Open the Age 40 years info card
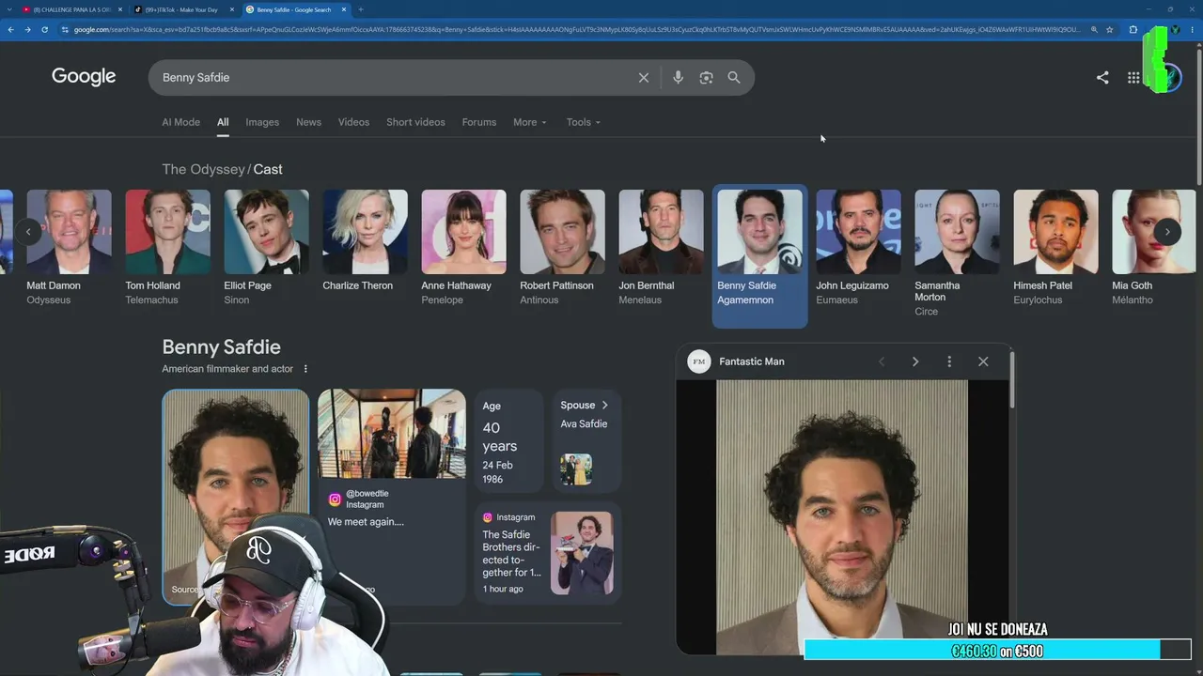1203x676 pixels. click(x=508, y=441)
